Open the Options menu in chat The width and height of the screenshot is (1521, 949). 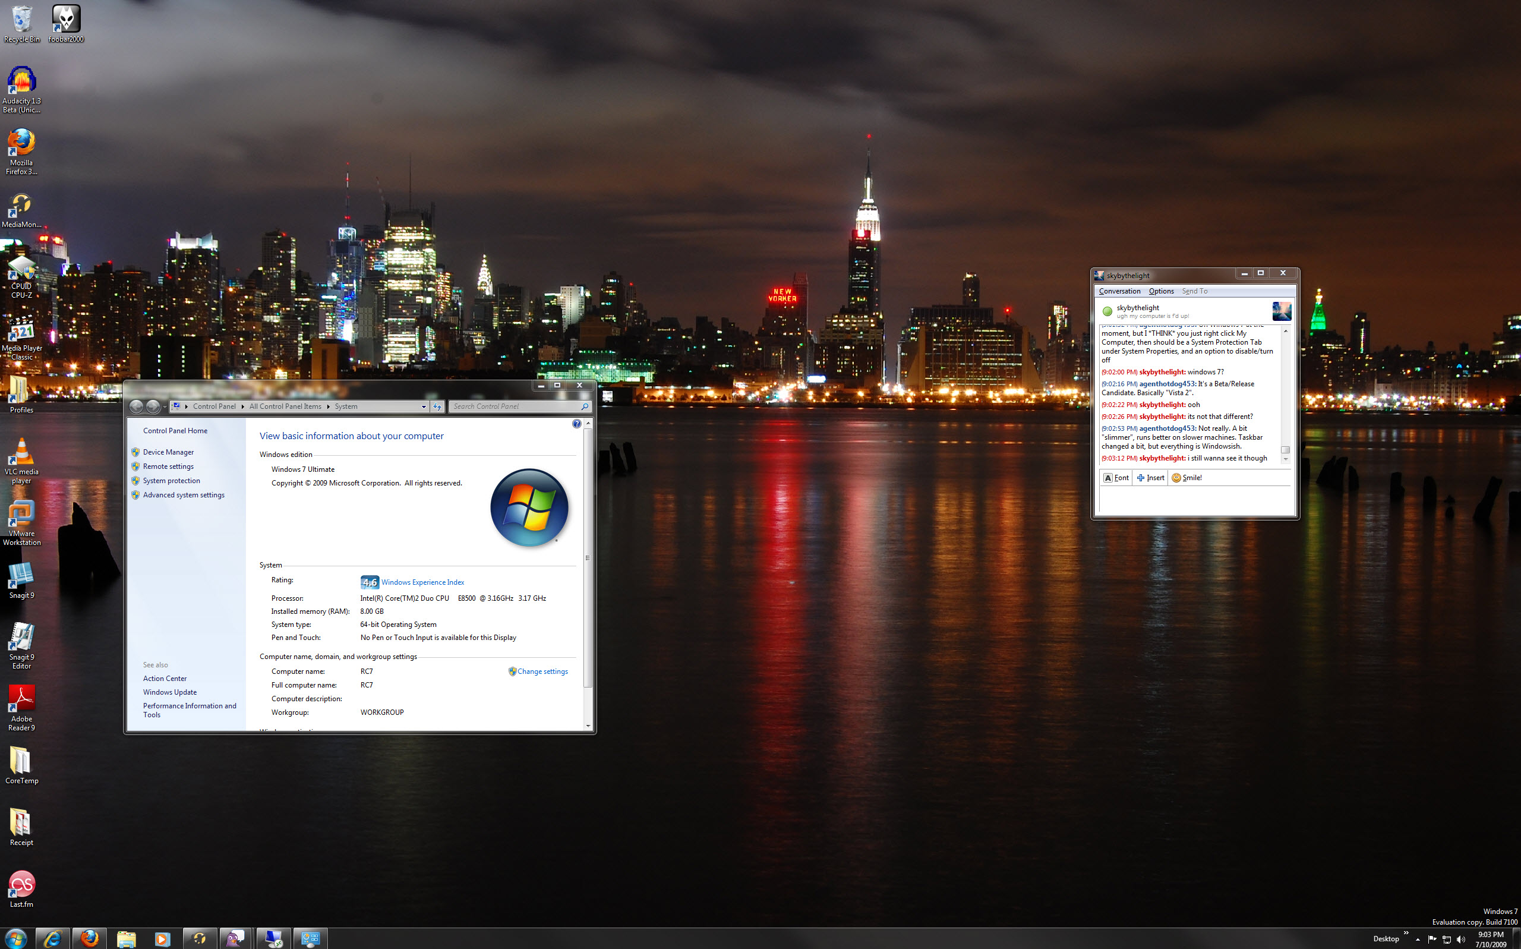[x=1161, y=291]
